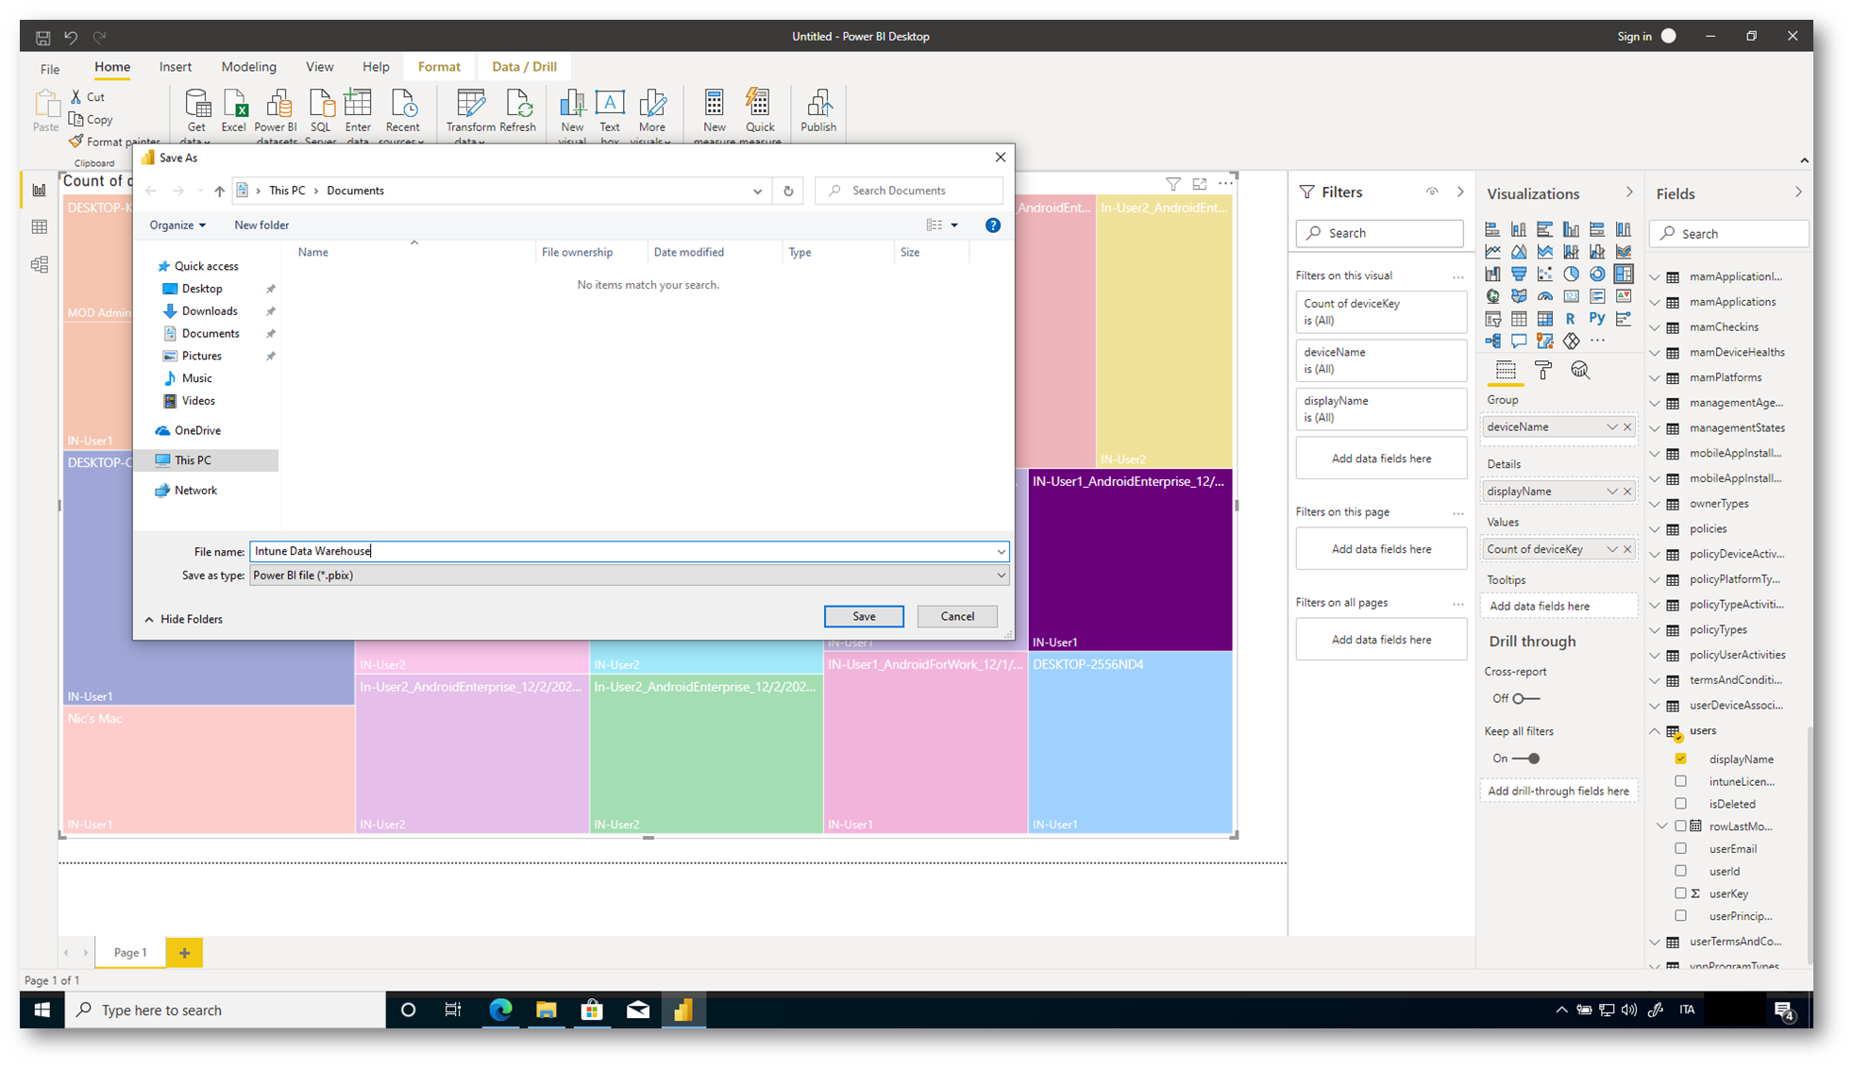Pick the Donut chart visualization

coord(1596,275)
